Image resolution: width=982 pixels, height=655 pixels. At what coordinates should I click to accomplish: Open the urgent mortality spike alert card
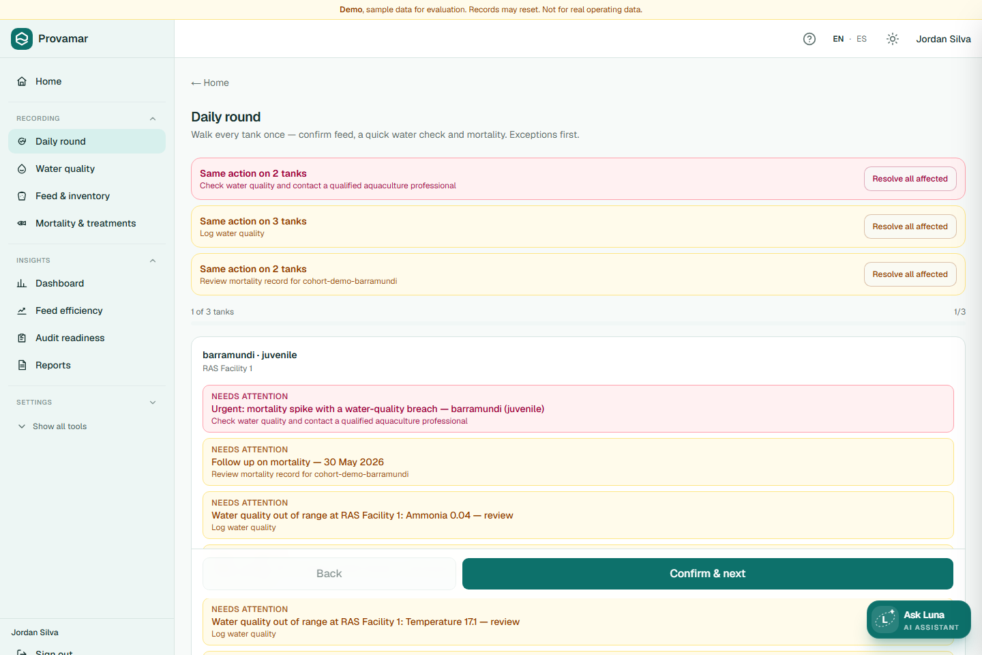(578, 409)
